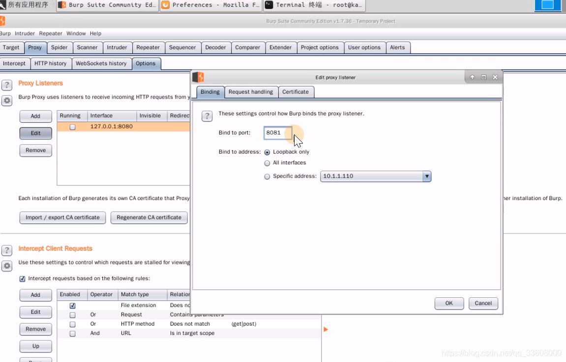Maximize the Edit proxy listener dialog
This screenshot has height=362, width=566.
[484, 77]
